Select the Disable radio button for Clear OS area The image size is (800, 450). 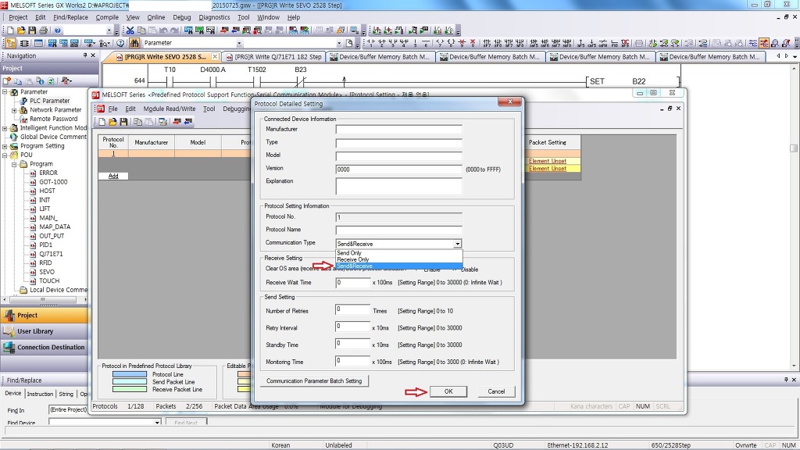point(455,269)
